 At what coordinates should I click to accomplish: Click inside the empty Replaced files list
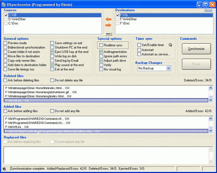click(106, 155)
